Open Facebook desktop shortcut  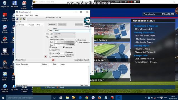tap(14, 4)
